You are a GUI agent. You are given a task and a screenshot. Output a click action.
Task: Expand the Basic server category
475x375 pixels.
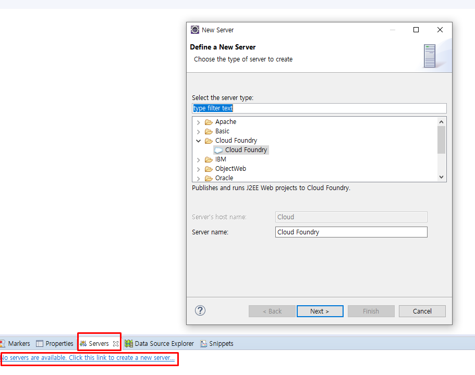click(199, 132)
